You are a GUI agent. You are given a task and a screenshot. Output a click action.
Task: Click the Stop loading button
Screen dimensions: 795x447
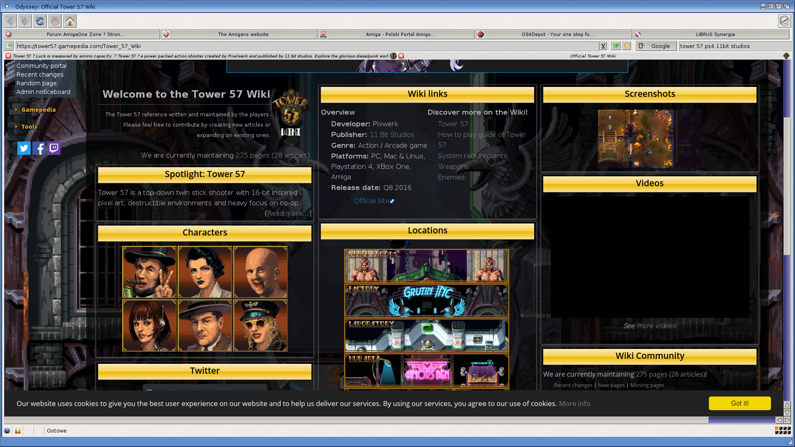(55, 21)
